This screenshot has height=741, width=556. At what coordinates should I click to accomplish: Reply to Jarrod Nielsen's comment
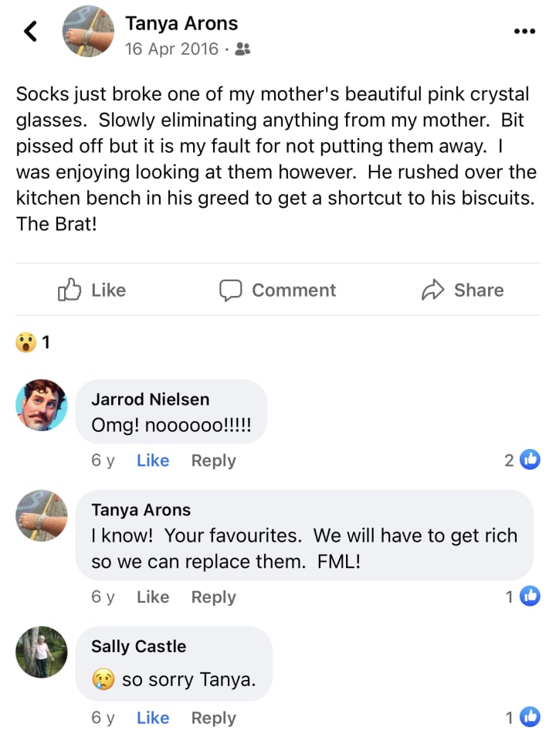point(213,461)
